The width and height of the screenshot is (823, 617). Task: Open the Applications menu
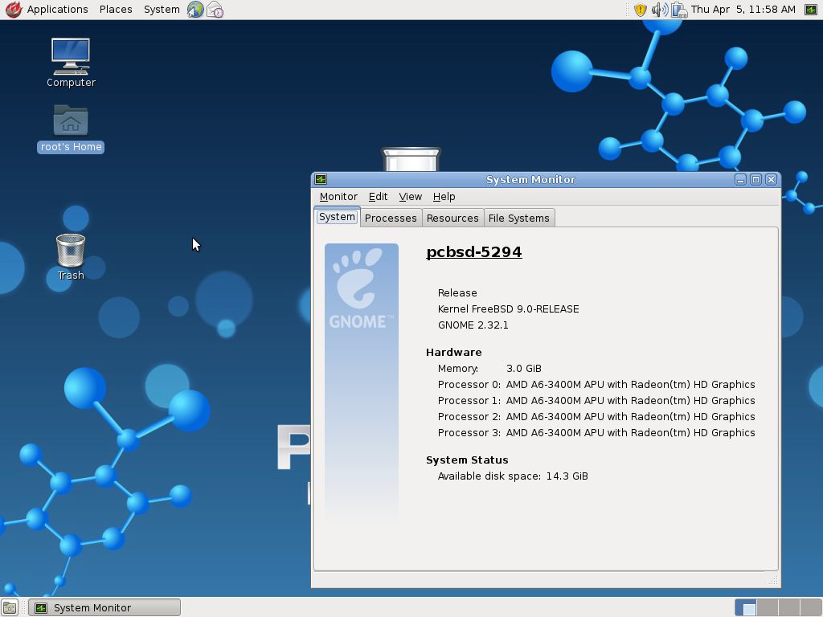[x=57, y=10]
